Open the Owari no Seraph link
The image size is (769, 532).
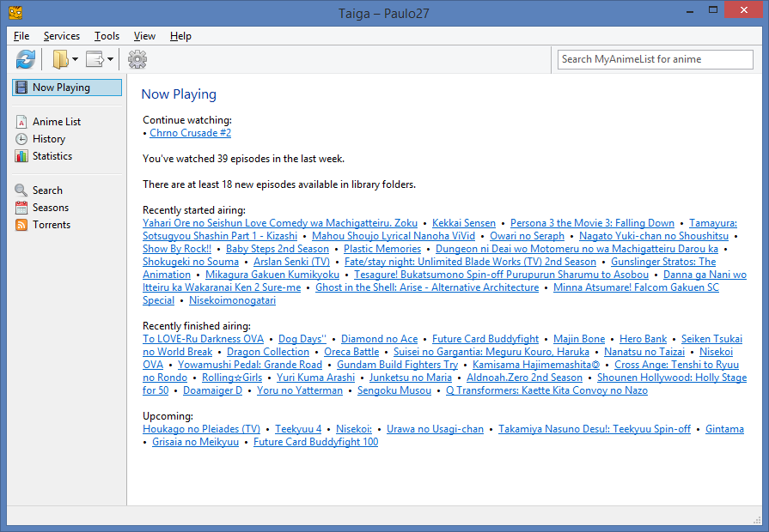(528, 236)
